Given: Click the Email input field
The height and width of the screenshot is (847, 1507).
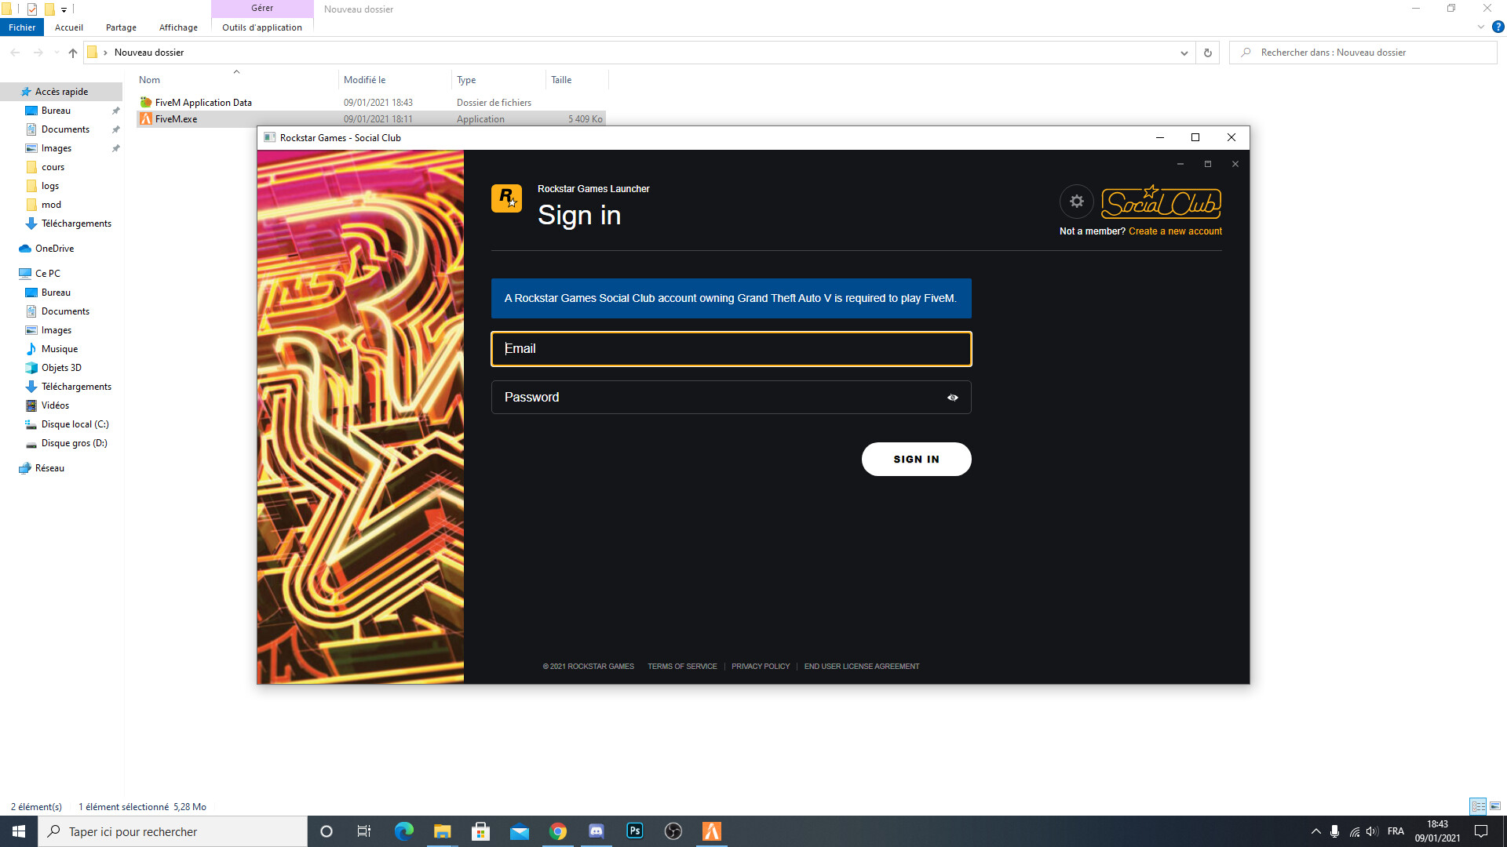Looking at the screenshot, I should point(731,349).
